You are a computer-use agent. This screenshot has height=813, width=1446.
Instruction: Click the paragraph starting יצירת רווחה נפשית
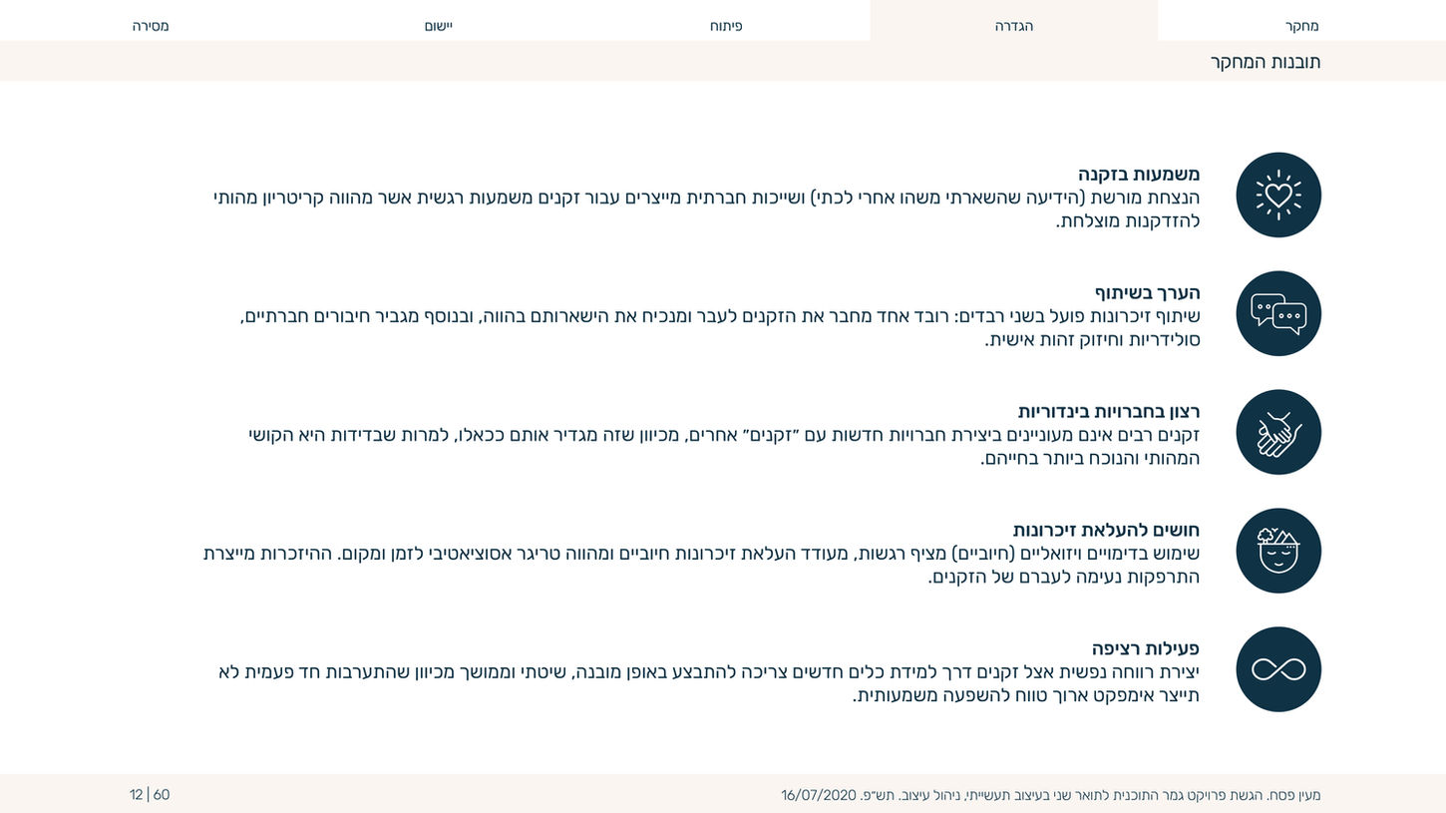(x=709, y=684)
